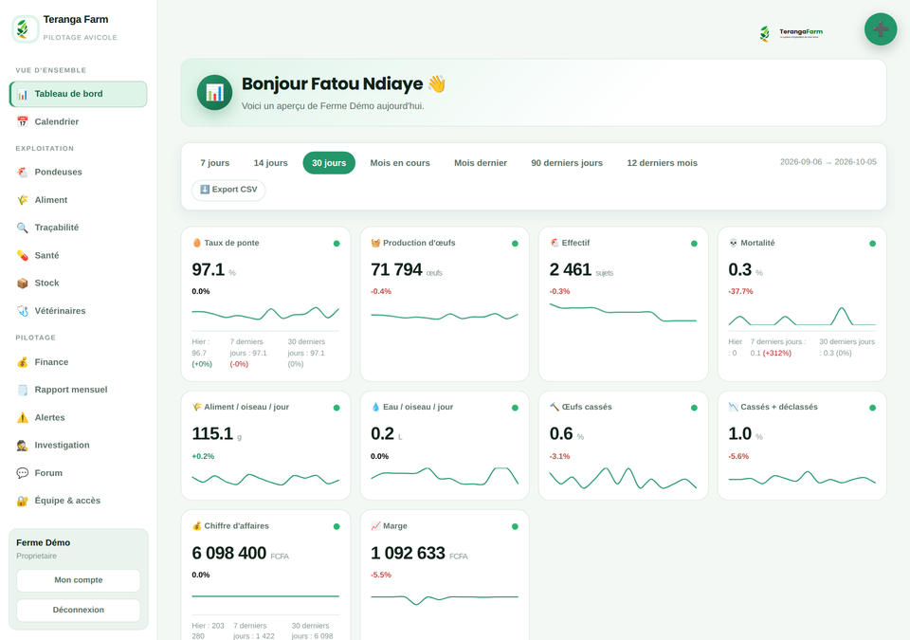Open the Finance section
The image size is (910, 640).
[x=79, y=362]
